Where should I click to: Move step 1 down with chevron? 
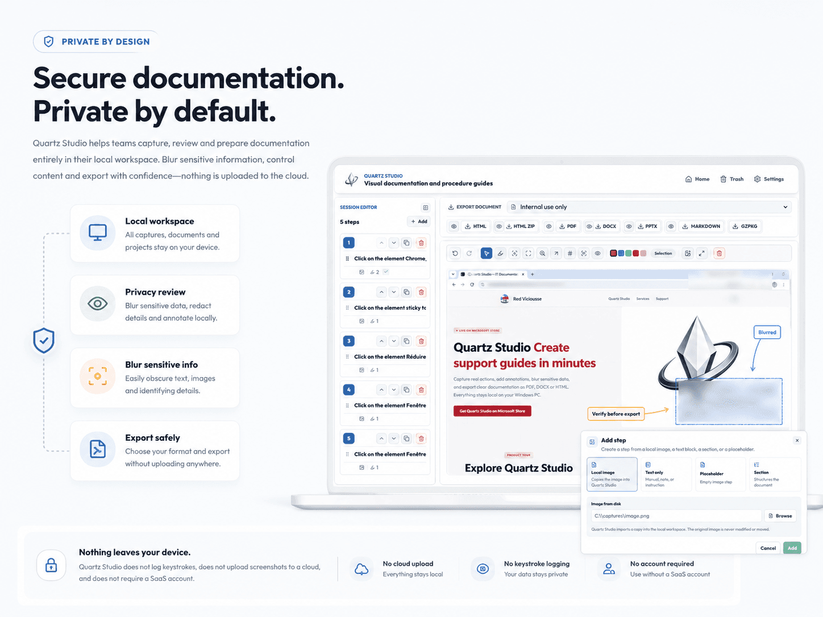(393, 243)
